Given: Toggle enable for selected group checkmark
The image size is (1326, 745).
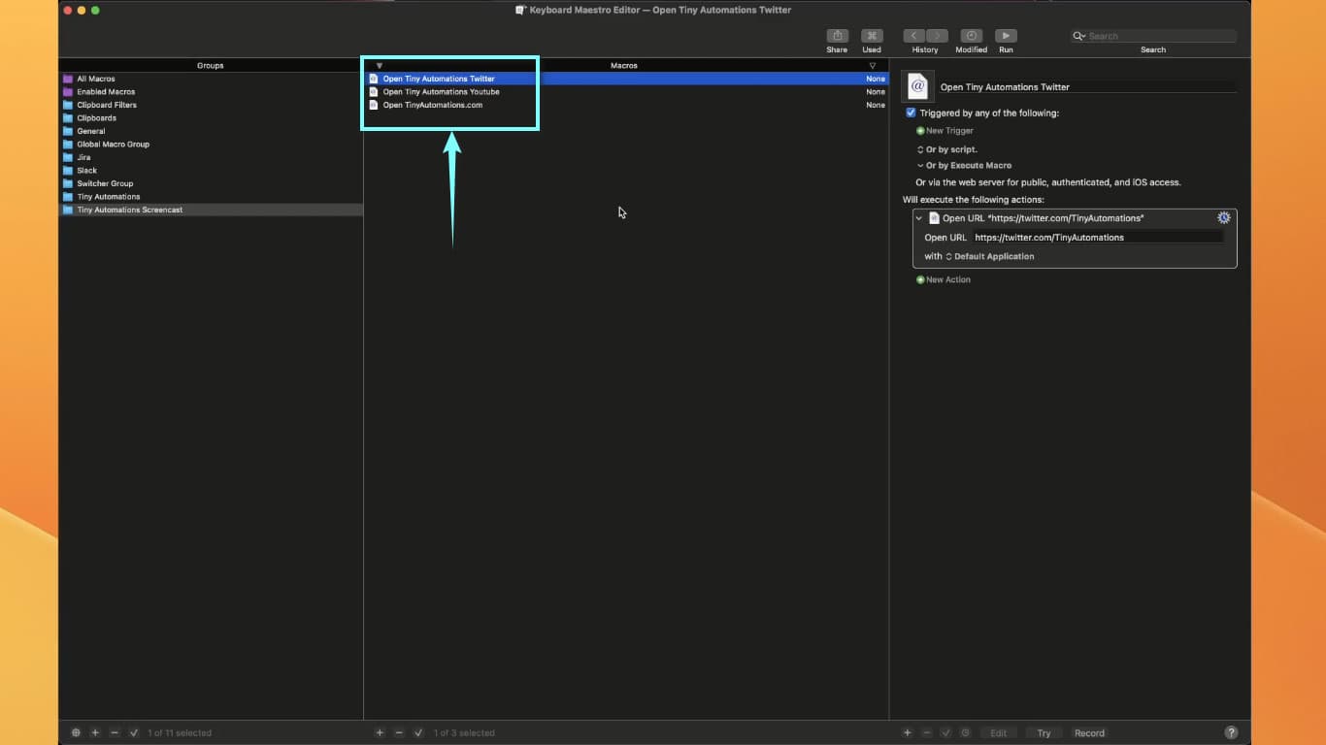Looking at the screenshot, I should [134, 733].
